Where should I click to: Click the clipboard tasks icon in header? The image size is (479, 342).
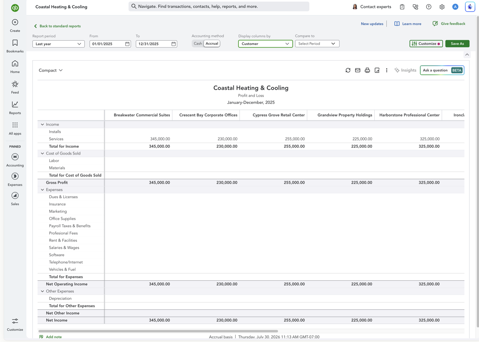(402, 7)
